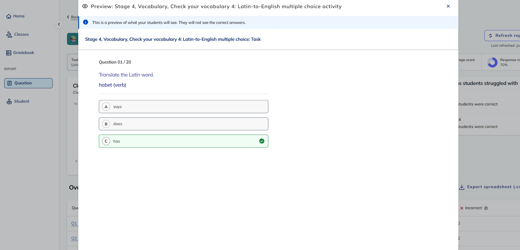
Task: Select the Question report tab
Action: click(28, 83)
